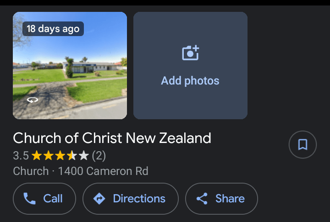This screenshot has height=222, width=330.
Task: Open the Church of Christ New Zealand title
Action: pyautogui.click(x=112, y=138)
